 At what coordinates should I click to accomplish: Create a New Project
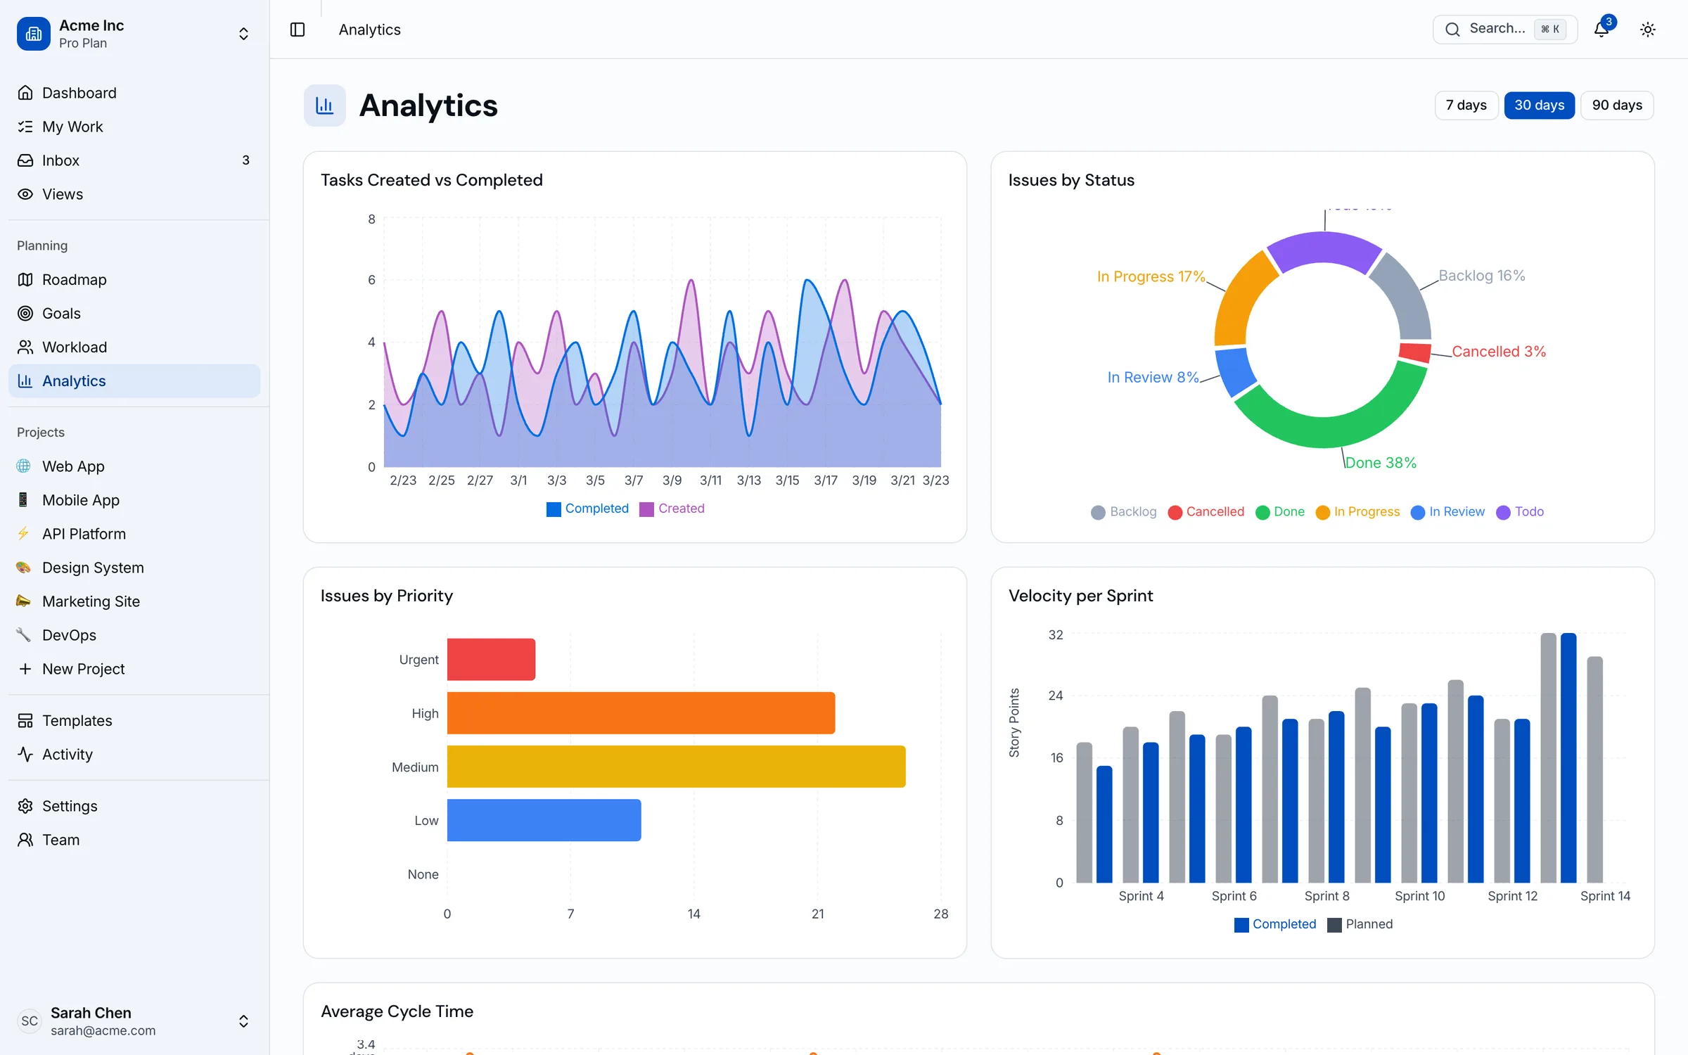pyautogui.click(x=134, y=669)
